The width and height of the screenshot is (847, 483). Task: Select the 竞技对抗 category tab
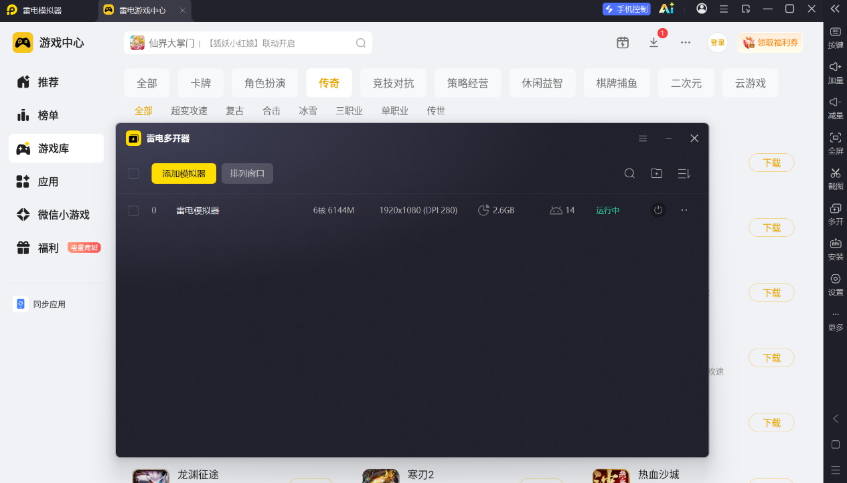click(394, 83)
